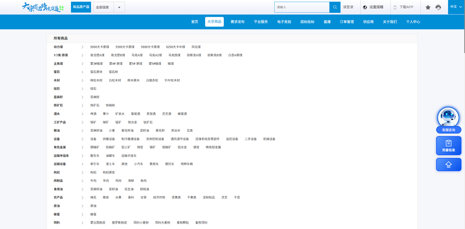
Task: Open 招标投标 in the navigation bar
Action: coord(307,22)
